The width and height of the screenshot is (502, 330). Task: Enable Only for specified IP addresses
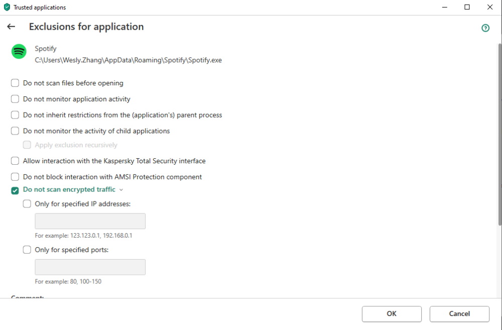point(27,204)
